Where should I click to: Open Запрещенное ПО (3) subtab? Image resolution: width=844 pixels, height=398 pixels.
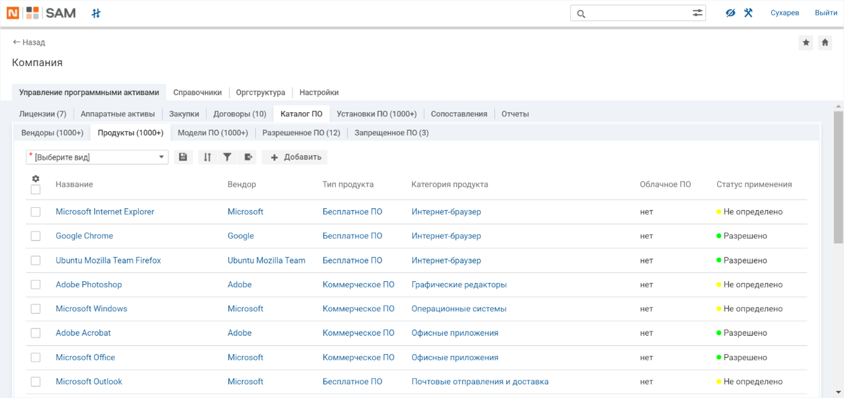[x=391, y=133]
